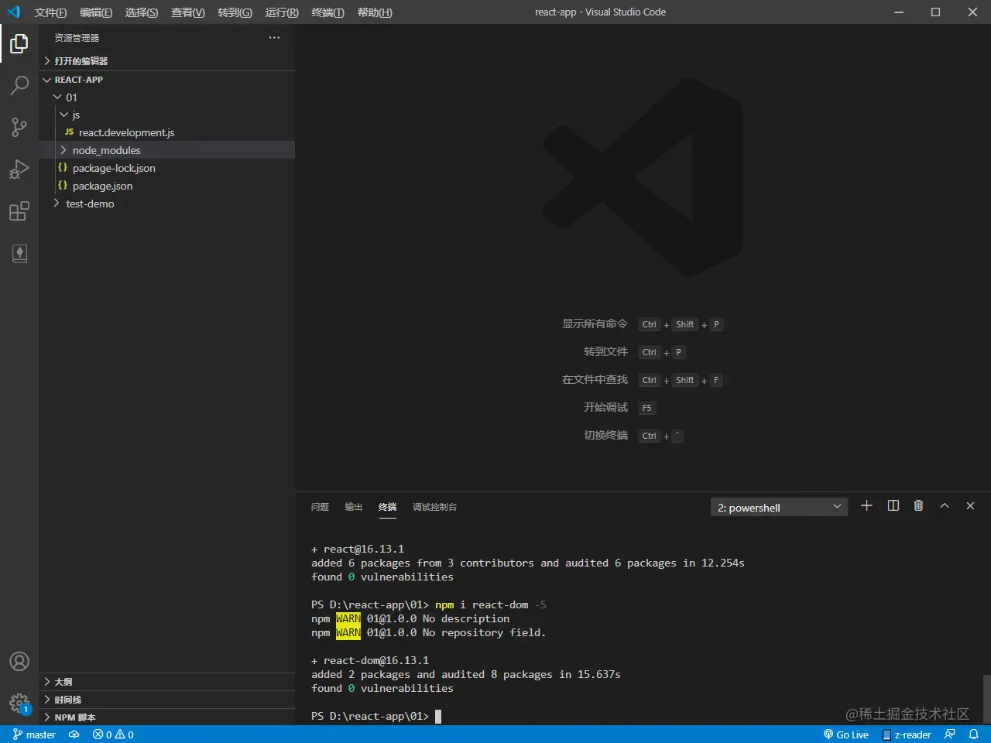Viewport: 991px width, 743px height.
Task: Open the 终端(T) menu
Action: [327, 12]
